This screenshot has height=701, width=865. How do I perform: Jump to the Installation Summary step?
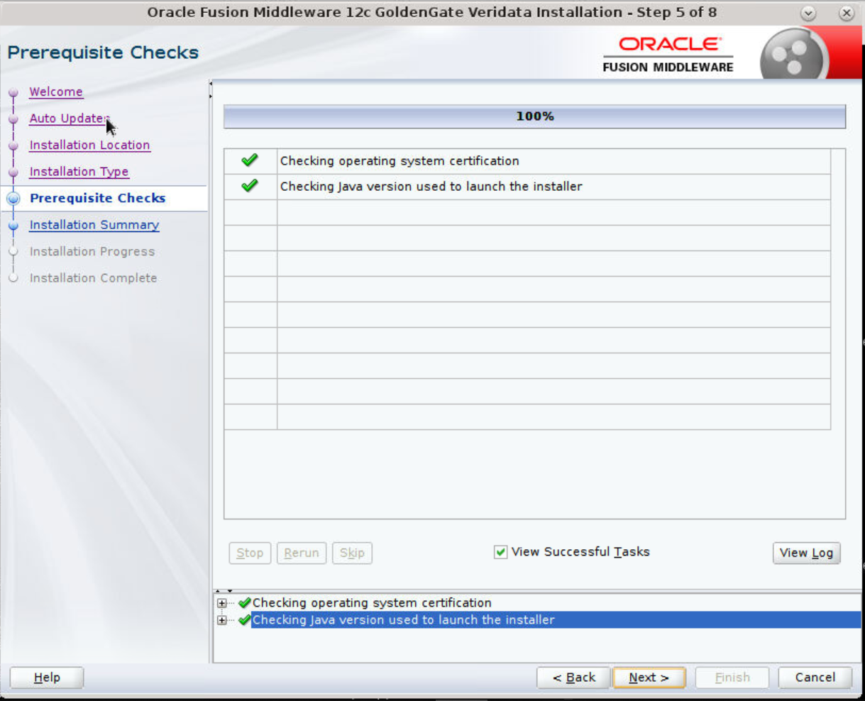point(94,225)
